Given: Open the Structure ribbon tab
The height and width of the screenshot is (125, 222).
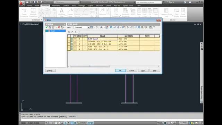Looking at the screenshot, I should coord(100,6).
